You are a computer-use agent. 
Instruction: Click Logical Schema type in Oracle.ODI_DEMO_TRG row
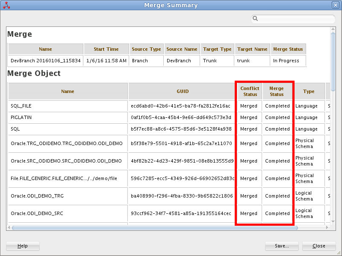[309, 196]
